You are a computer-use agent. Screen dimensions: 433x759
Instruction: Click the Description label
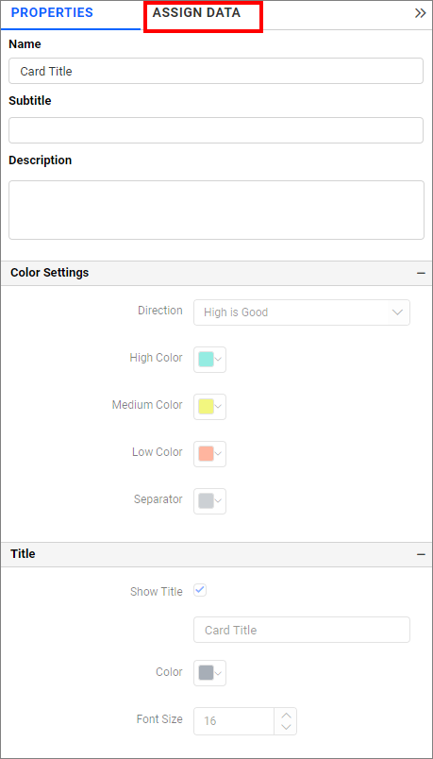pyautogui.click(x=41, y=160)
